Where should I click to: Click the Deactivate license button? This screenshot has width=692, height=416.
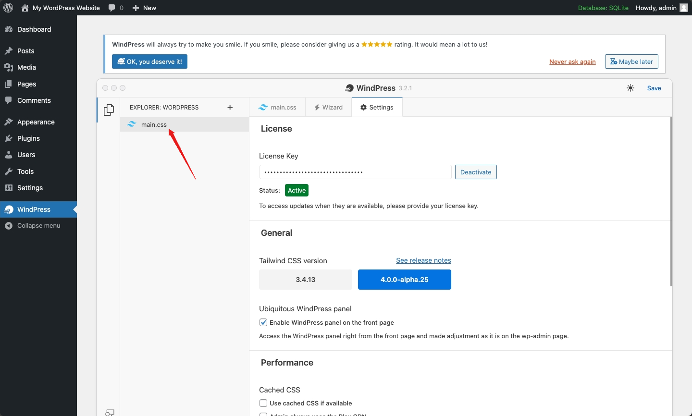[x=475, y=172]
